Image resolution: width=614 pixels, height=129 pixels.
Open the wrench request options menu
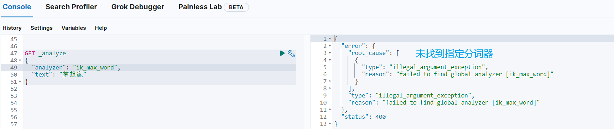pos(291,53)
